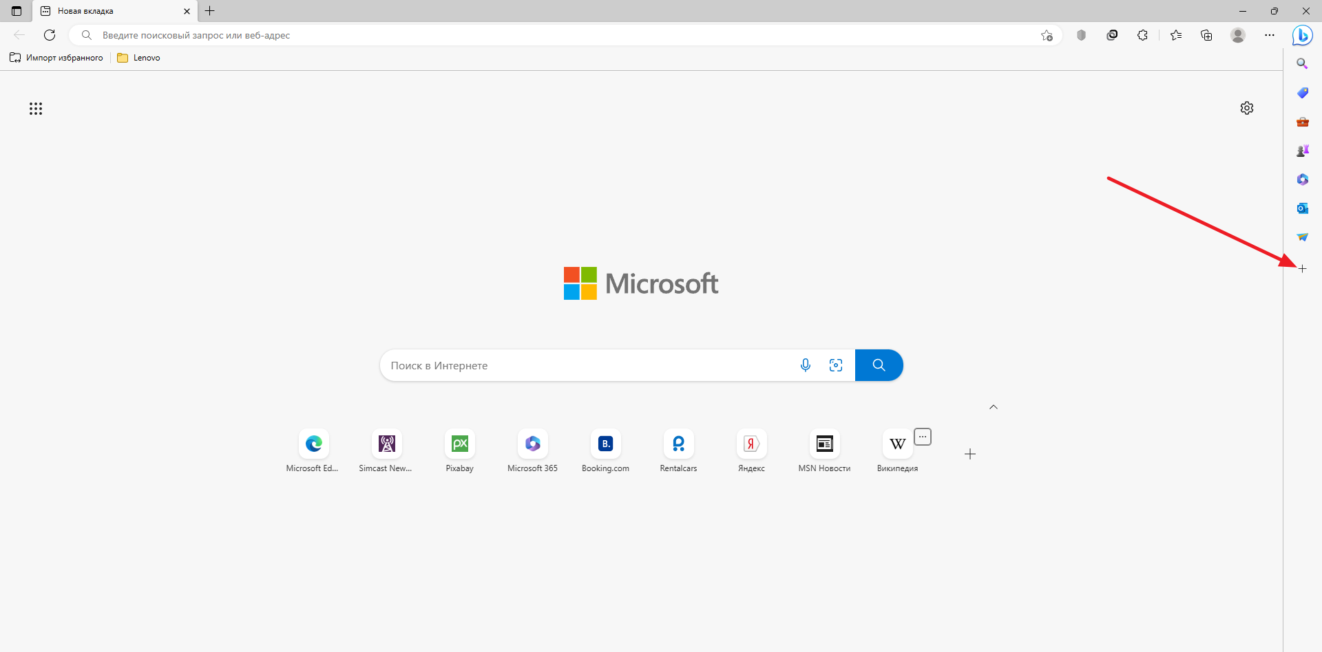Open Collections icon in toolbar
This screenshot has width=1322, height=652.
coord(1206,35)
